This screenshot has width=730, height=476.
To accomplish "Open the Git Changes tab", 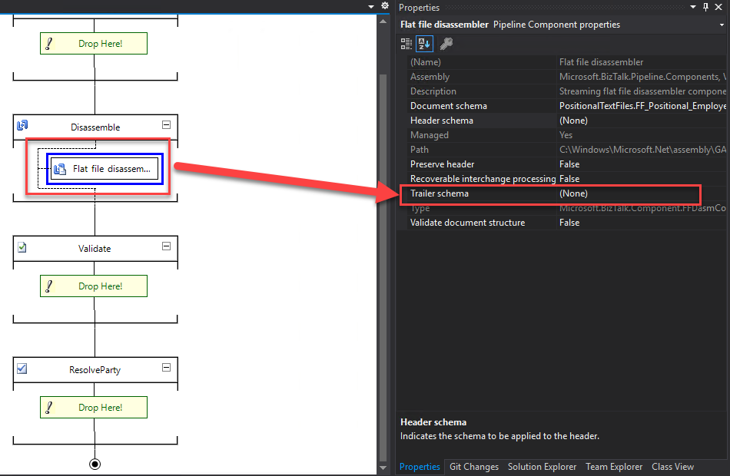I will click(x=473, y=467).
